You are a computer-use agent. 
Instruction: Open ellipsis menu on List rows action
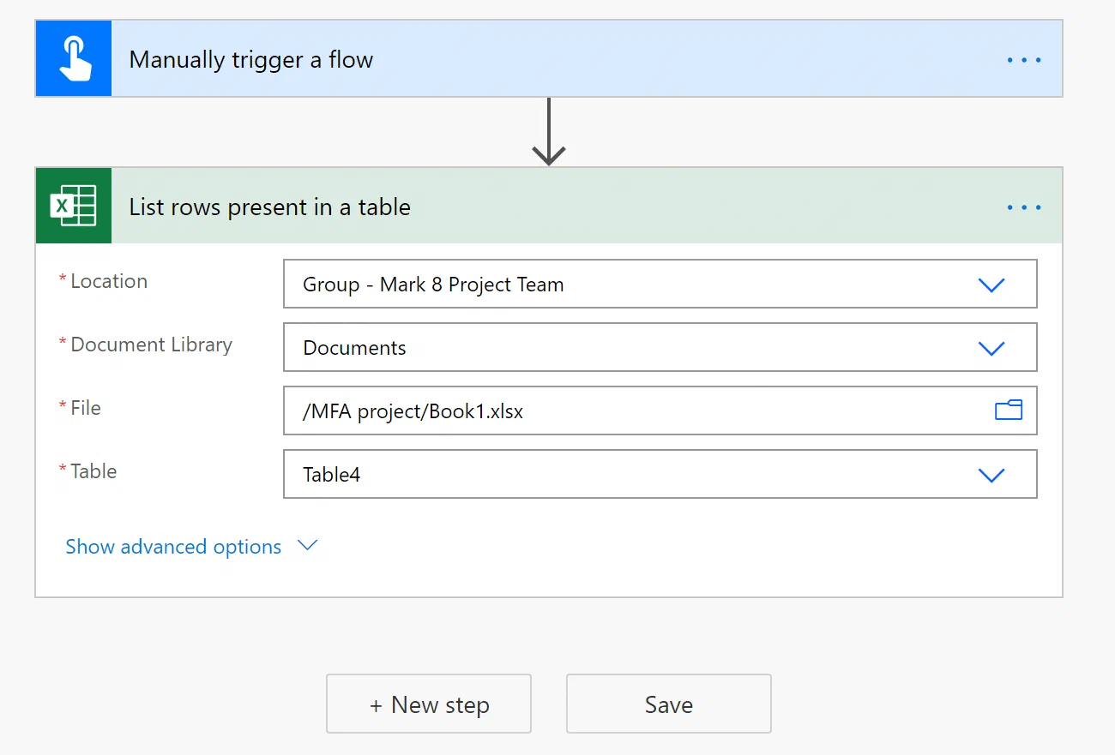click(1024, 207)
